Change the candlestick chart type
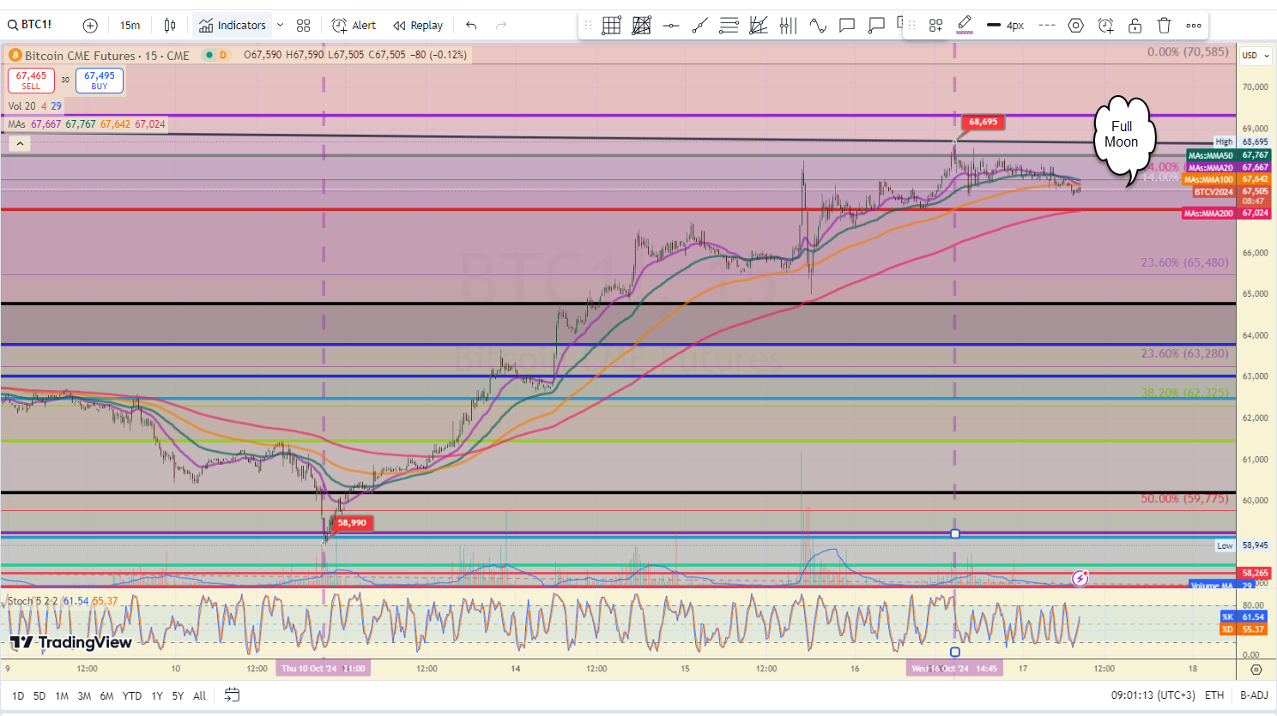Viewport: 1277px width, 716px height. (170, 26)
